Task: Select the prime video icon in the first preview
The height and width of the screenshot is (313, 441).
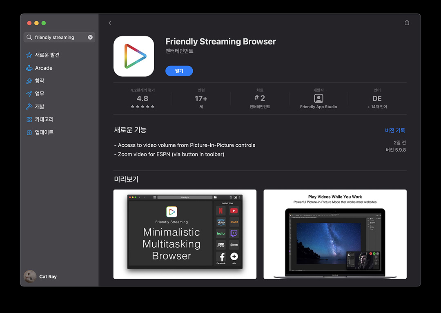Action: click(x=221, y=222)
